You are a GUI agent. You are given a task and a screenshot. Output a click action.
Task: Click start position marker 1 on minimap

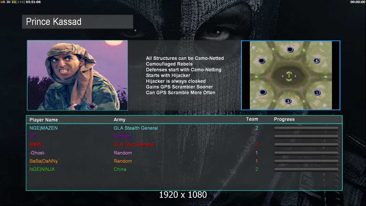317,93
